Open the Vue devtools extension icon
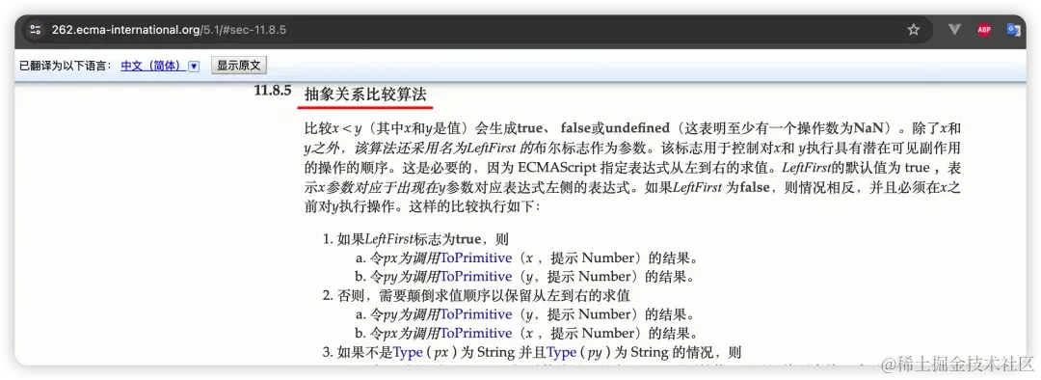The width and height of the screenshot is (1041, 380). point(954,30)
